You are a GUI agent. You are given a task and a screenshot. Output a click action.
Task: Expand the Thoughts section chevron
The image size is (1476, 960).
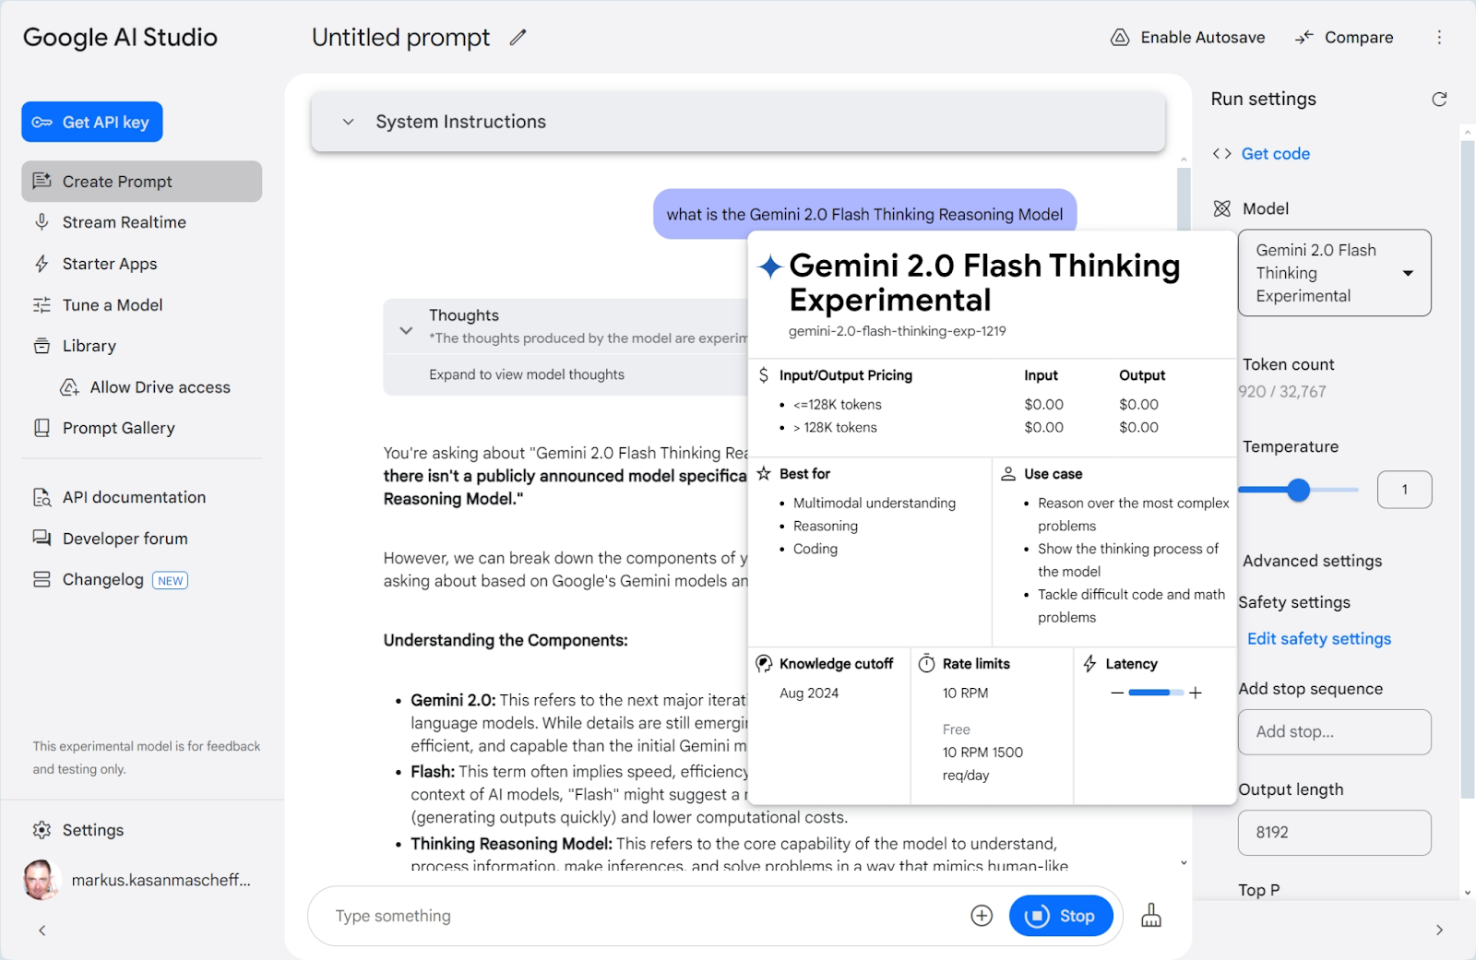click(x=406, y=330)
